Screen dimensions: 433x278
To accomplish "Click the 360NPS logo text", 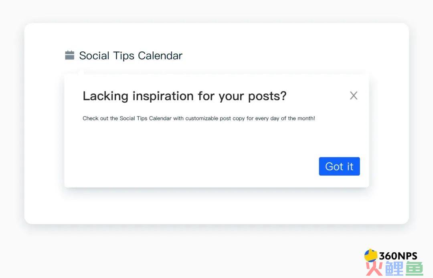I will (x=398, y=256).
